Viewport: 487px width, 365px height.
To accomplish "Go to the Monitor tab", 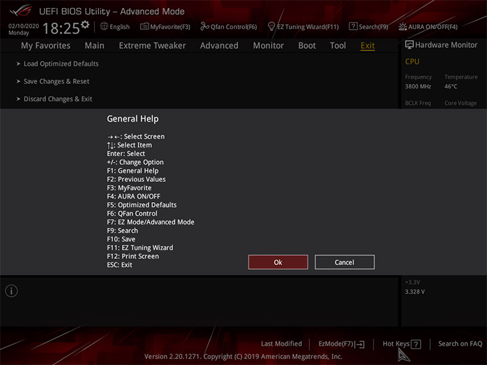I will point(269,46).
